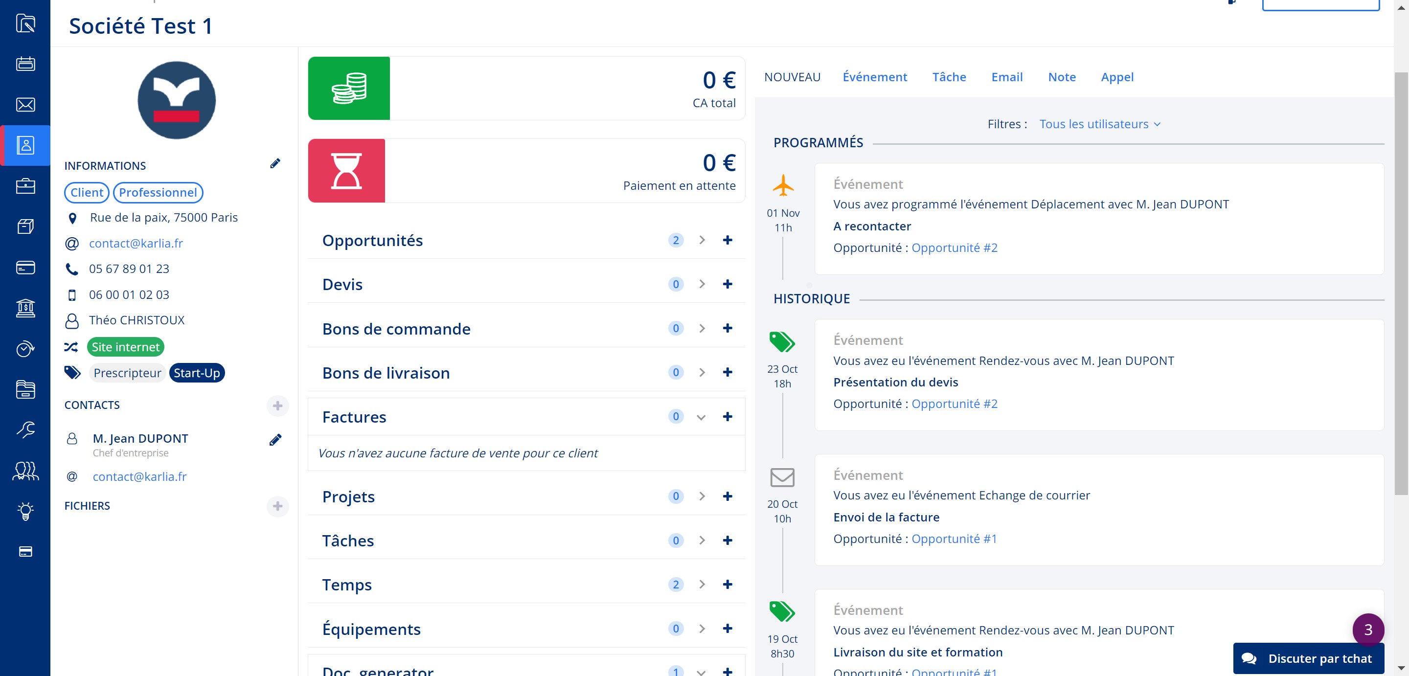Collapse the Factures section chevron
1409x676 pixels.
point(701,417)
